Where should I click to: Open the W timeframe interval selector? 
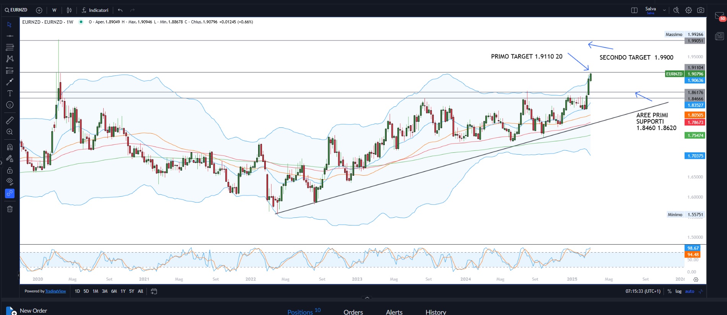[54, 10]
